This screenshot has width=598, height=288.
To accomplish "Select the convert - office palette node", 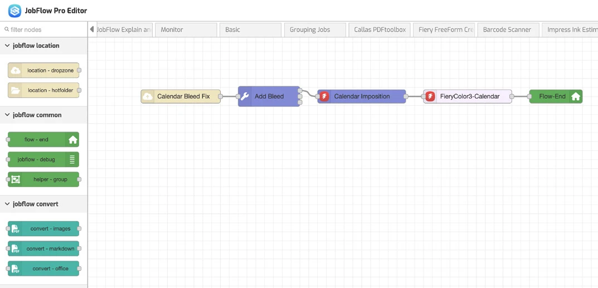I will (43, 269).
